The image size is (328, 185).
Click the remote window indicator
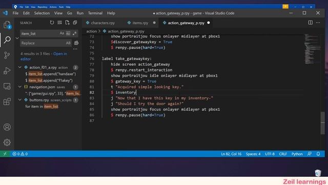5,154
